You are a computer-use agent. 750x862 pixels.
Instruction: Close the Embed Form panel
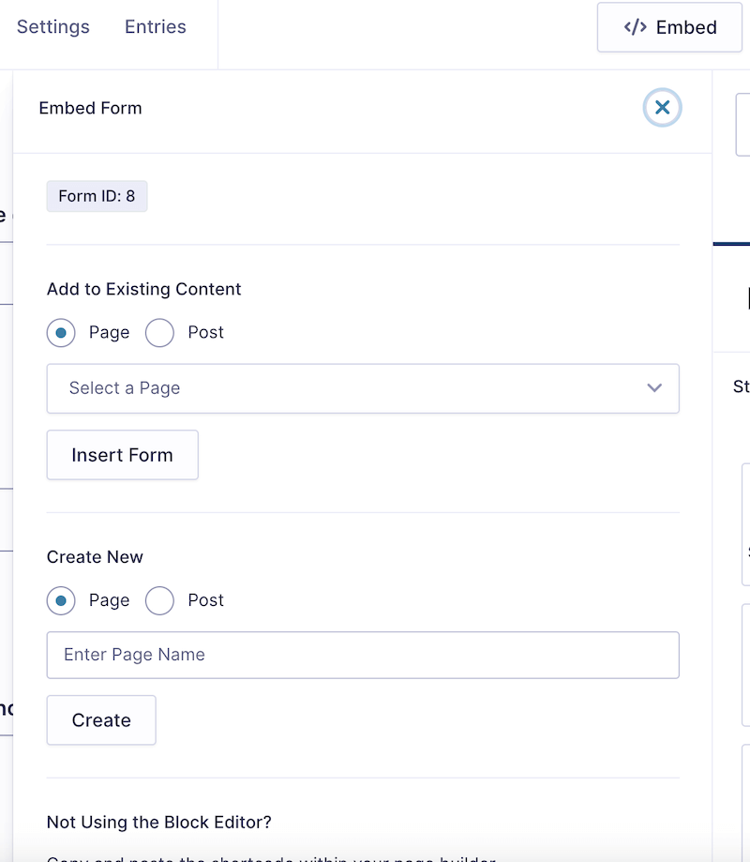662,107
